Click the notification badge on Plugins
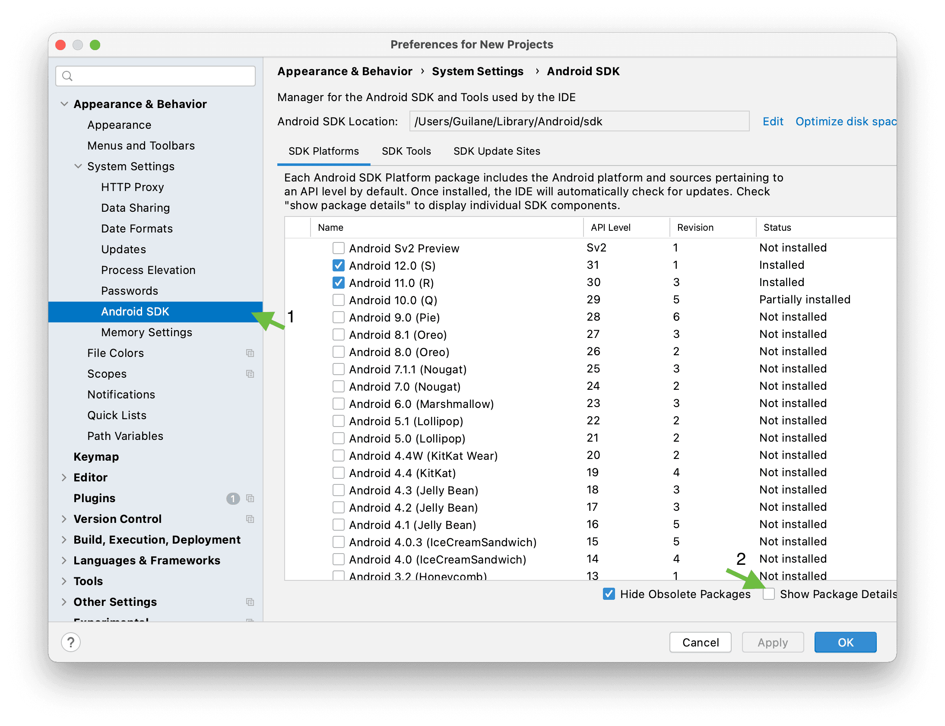Screen dimensions: 945x726 [x=233, y=498]
